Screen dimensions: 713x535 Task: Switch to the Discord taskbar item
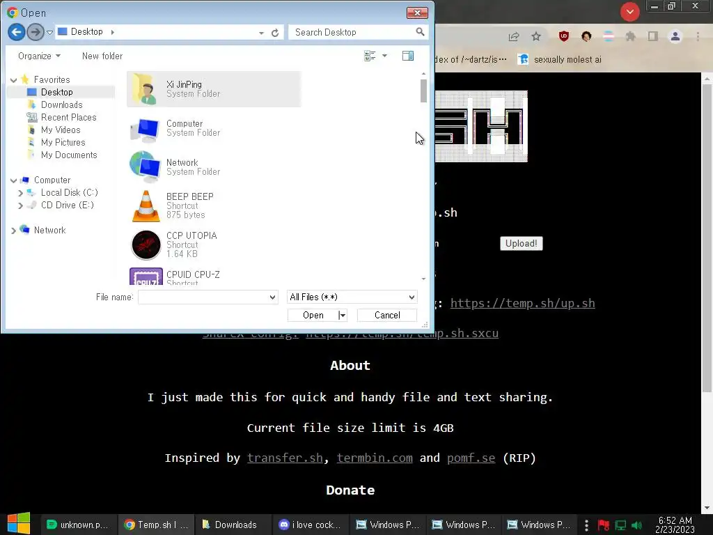[311, 525]
